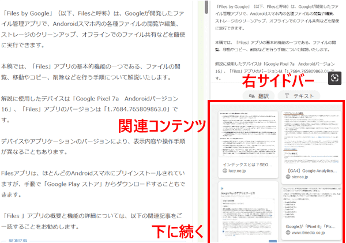Click the blue play icon above 'Google Play のアプリとサービス'
346x243 pixels.
click(222, 188)
